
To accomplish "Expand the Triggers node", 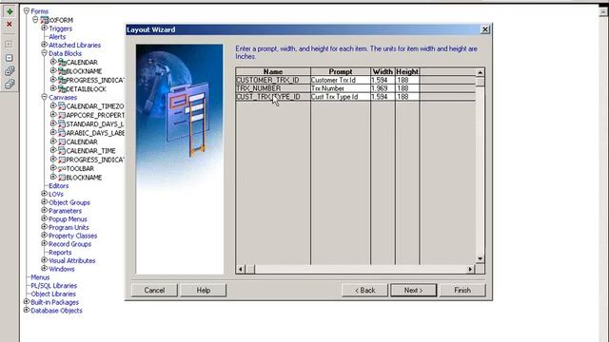I will point(45,28).
